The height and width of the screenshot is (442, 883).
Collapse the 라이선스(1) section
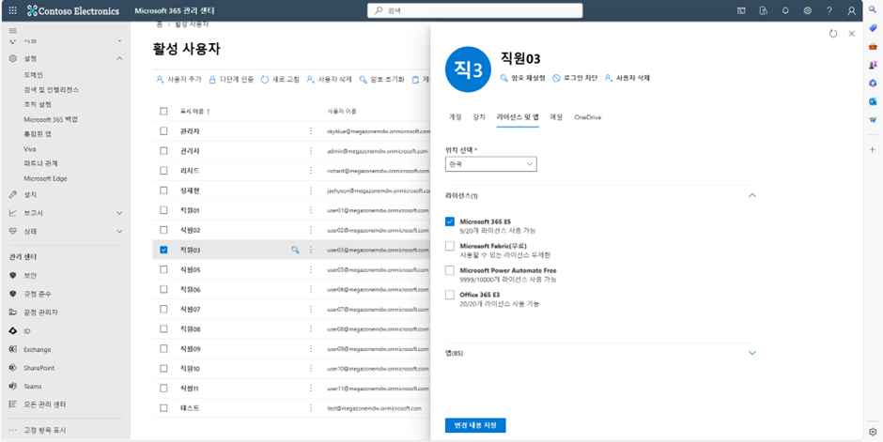coord(751,196)
